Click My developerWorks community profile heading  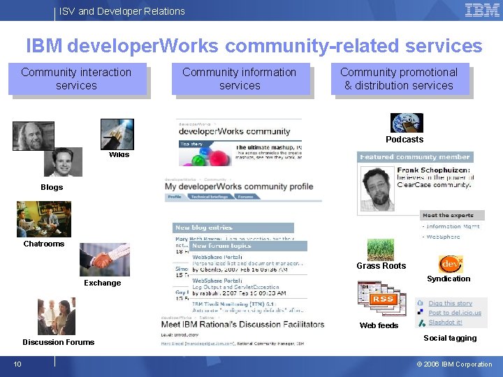pos(239,186)
